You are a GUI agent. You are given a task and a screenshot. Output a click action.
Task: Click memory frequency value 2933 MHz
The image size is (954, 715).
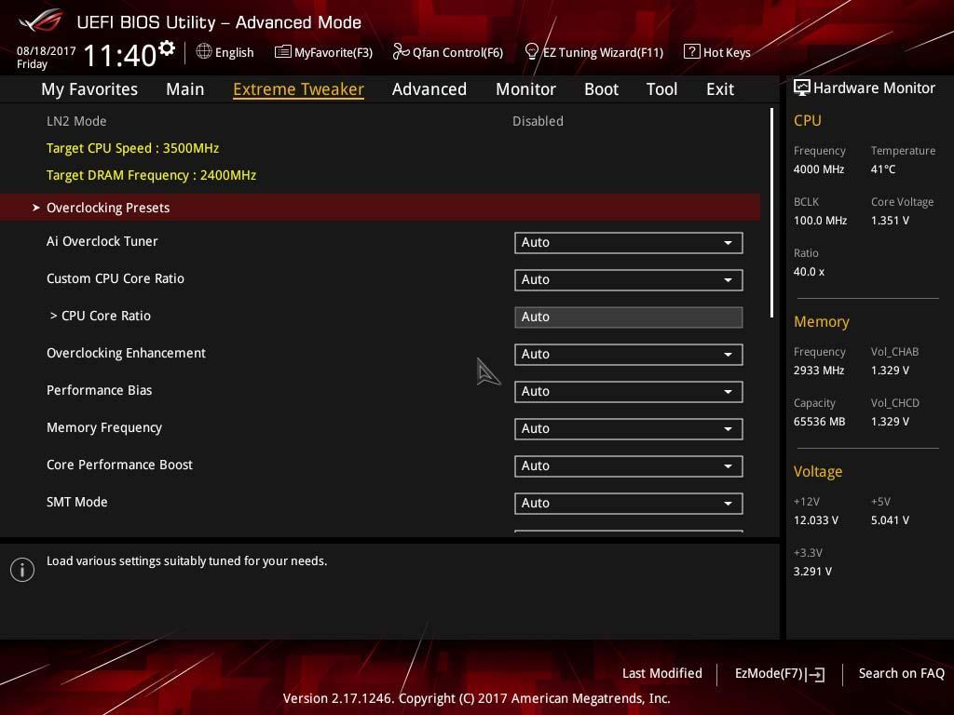point(819,371)
